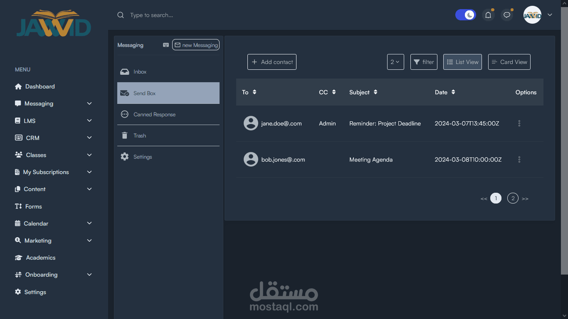Expand the My Subscriptions menu

(x=89, y=172)
